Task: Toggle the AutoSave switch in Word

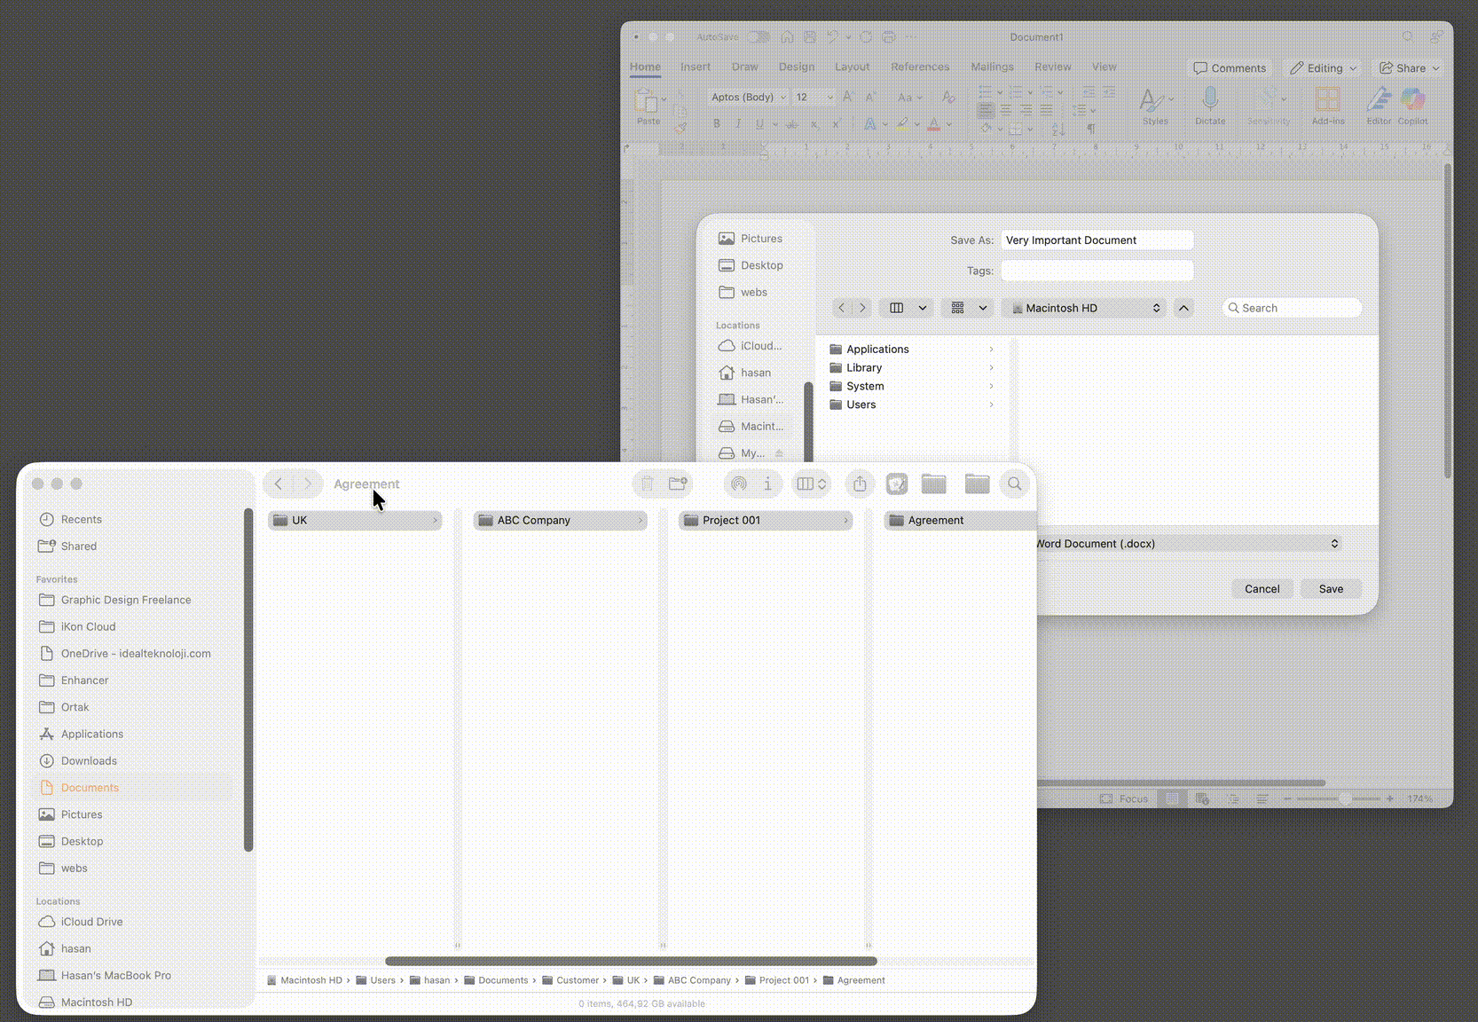Action: 759,37
